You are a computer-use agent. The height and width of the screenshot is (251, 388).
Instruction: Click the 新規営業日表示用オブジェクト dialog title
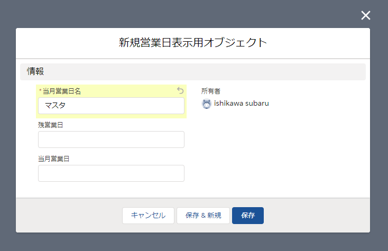coord(193,42)
